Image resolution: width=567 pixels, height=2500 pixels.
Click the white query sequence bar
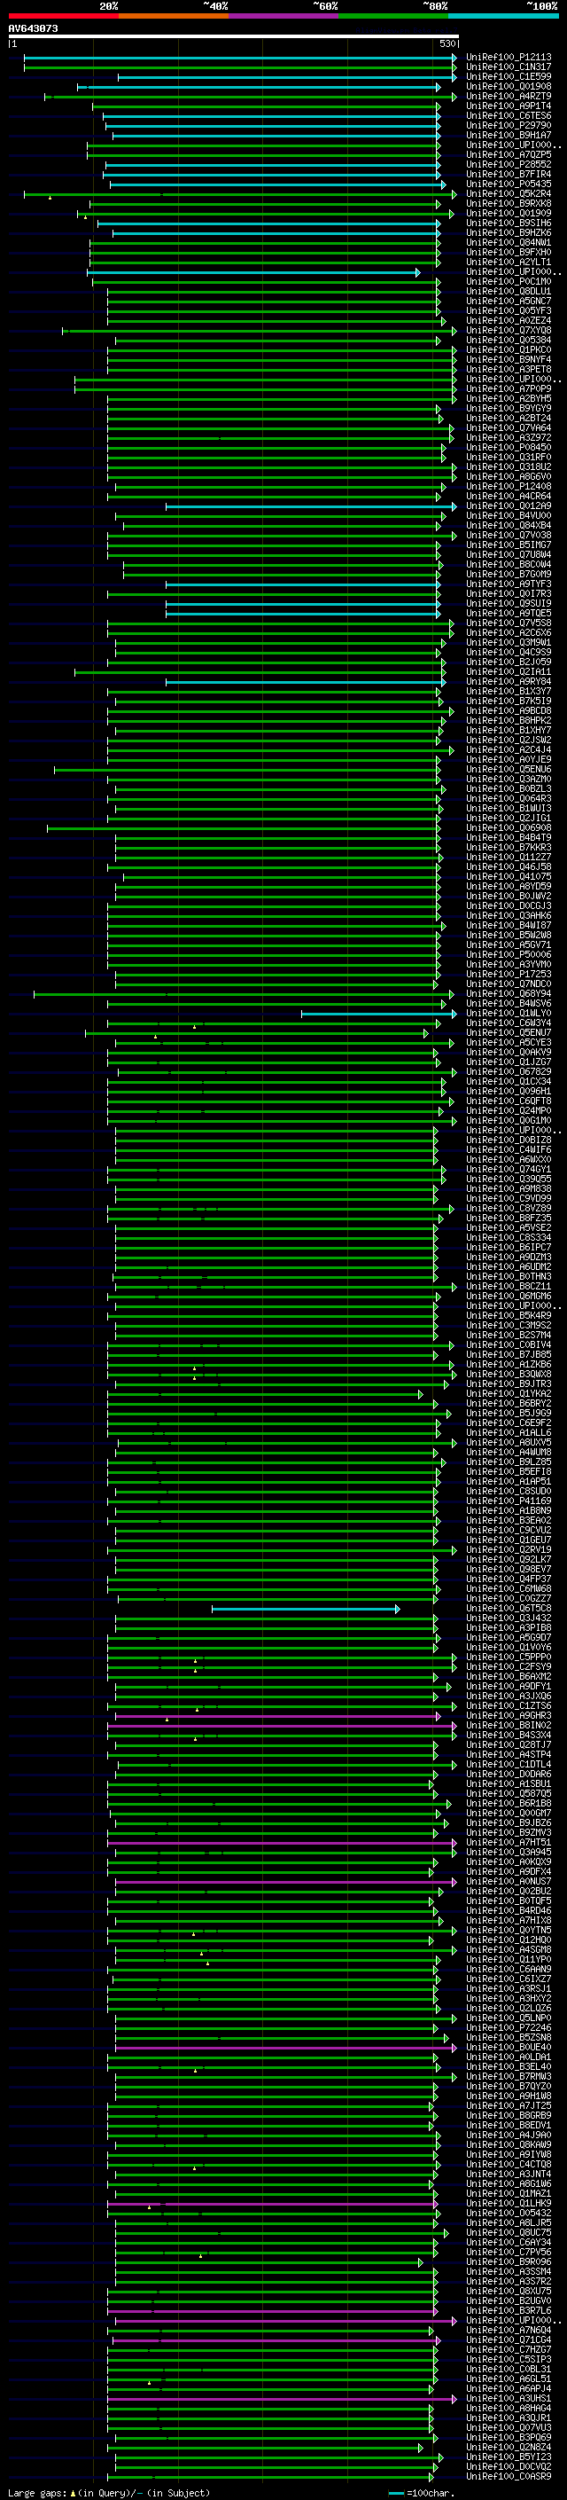point(234,37)
